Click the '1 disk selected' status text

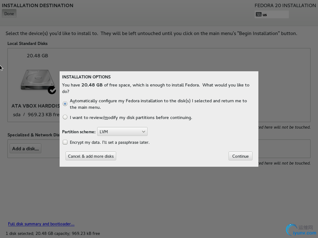click(53, 233)
